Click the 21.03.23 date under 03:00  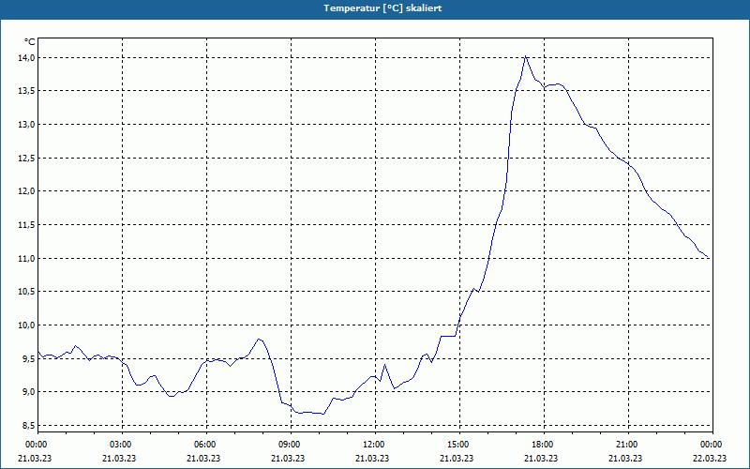[119, 459]
